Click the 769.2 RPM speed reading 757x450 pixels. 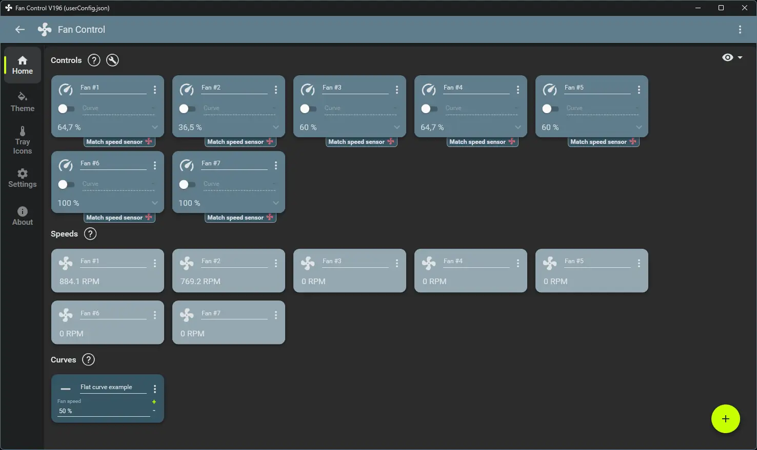coord(201,282)
